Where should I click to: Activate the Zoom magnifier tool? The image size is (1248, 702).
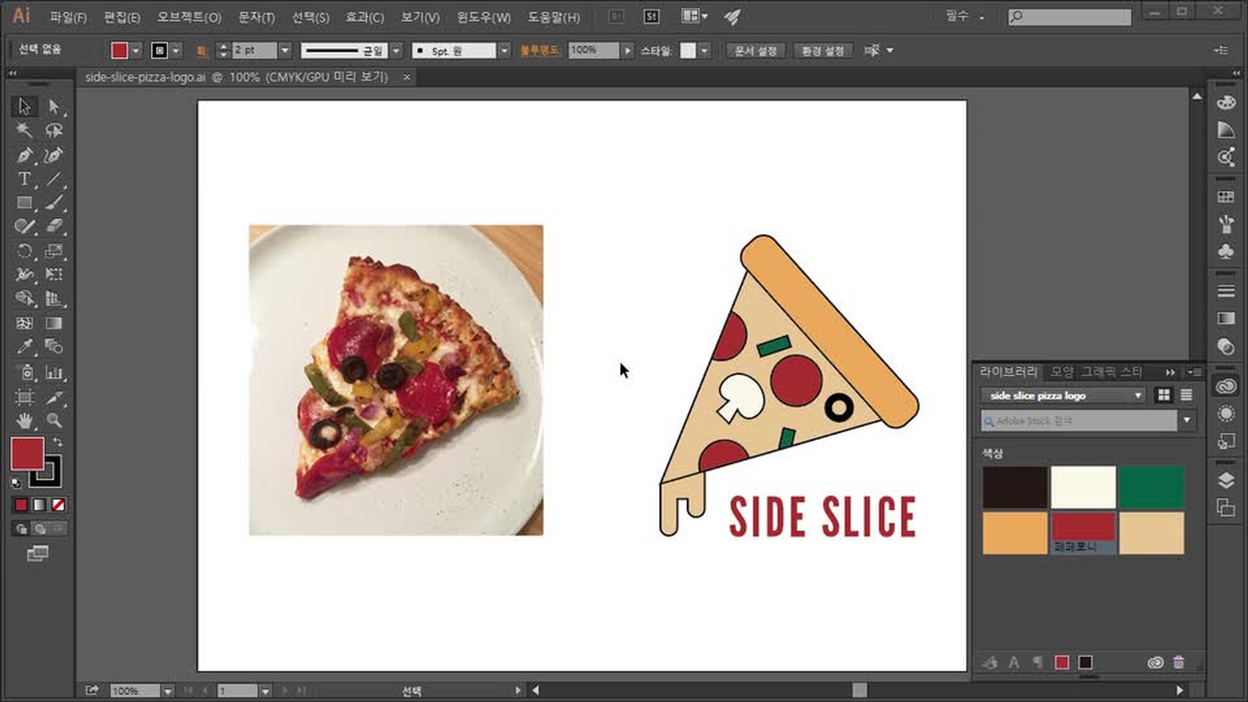coord(54,421)
